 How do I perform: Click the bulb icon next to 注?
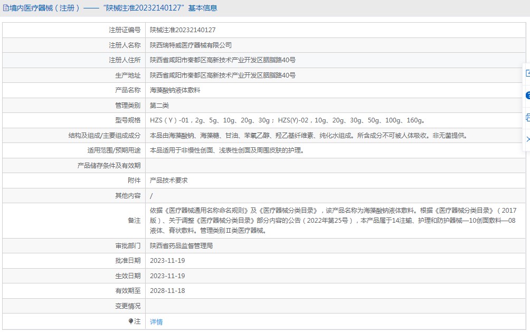131,321
